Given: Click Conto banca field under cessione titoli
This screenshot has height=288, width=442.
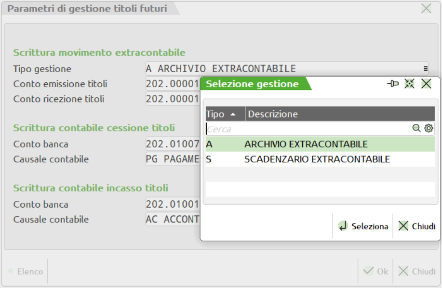Looking at the screenshot, I should point(173,144).
